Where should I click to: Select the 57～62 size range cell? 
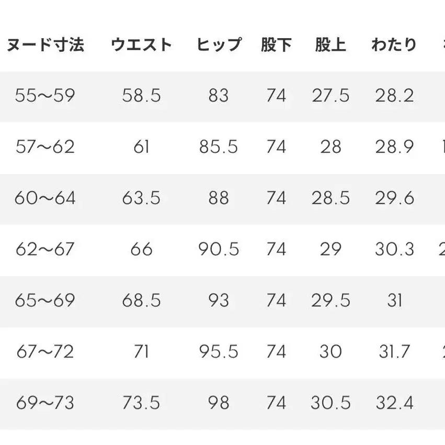(x=45, y=147)
